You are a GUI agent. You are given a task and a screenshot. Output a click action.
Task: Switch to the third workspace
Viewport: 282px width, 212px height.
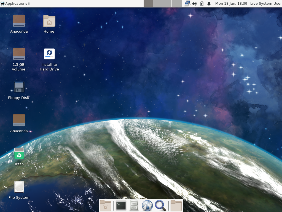coord(167,4)
